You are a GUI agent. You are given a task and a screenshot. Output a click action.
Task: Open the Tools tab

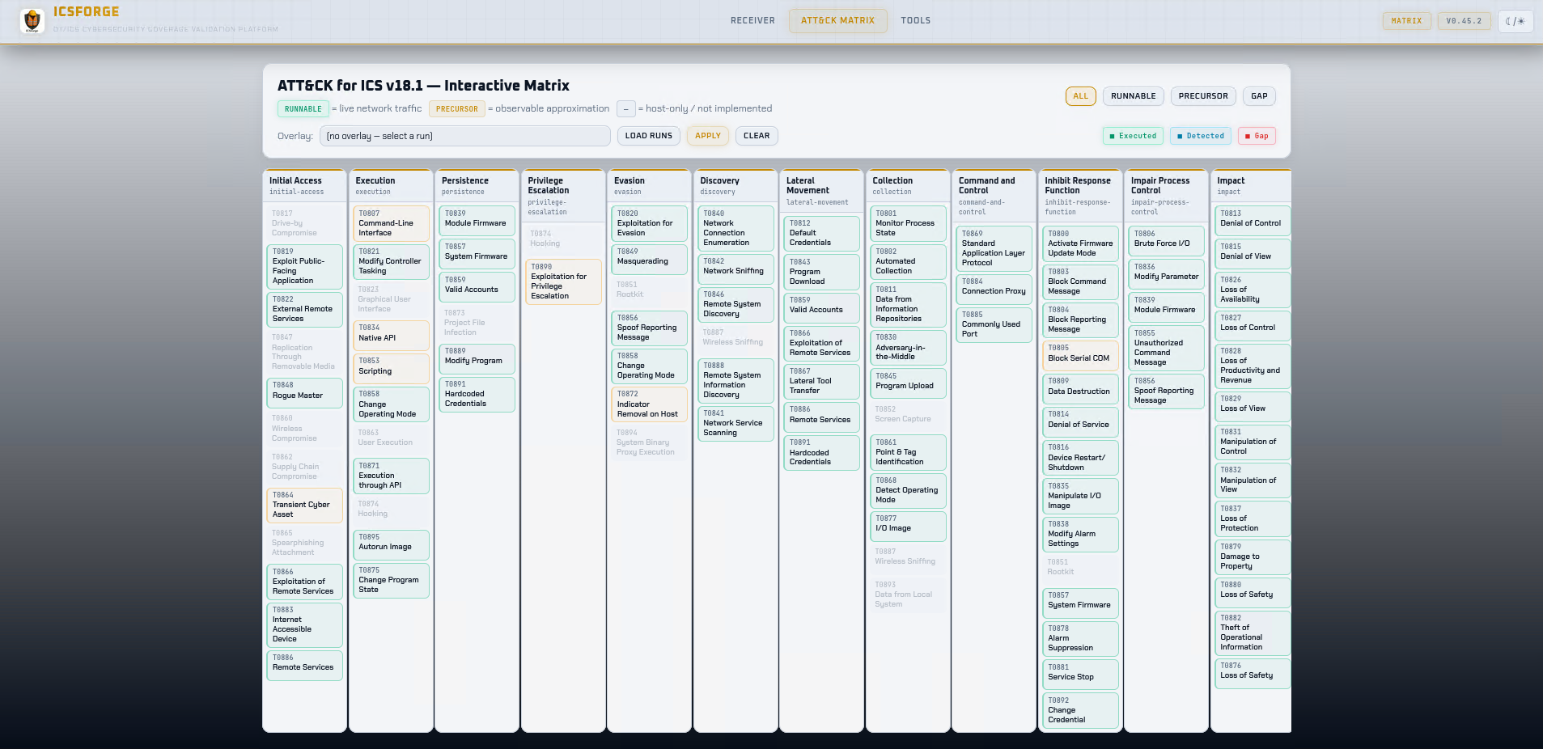915,21
